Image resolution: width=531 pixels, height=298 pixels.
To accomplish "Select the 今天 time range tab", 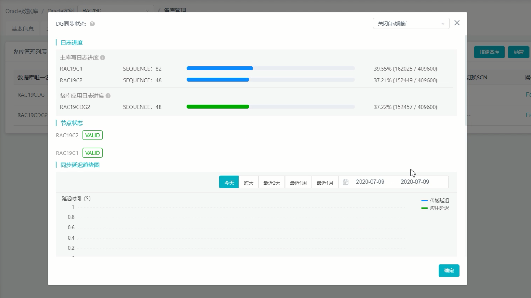I will click(x=229, y=182).
